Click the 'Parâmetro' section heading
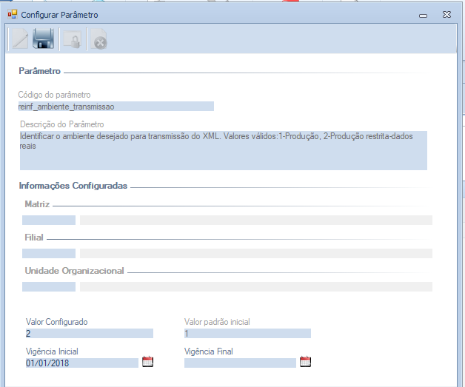 (39, 71)
